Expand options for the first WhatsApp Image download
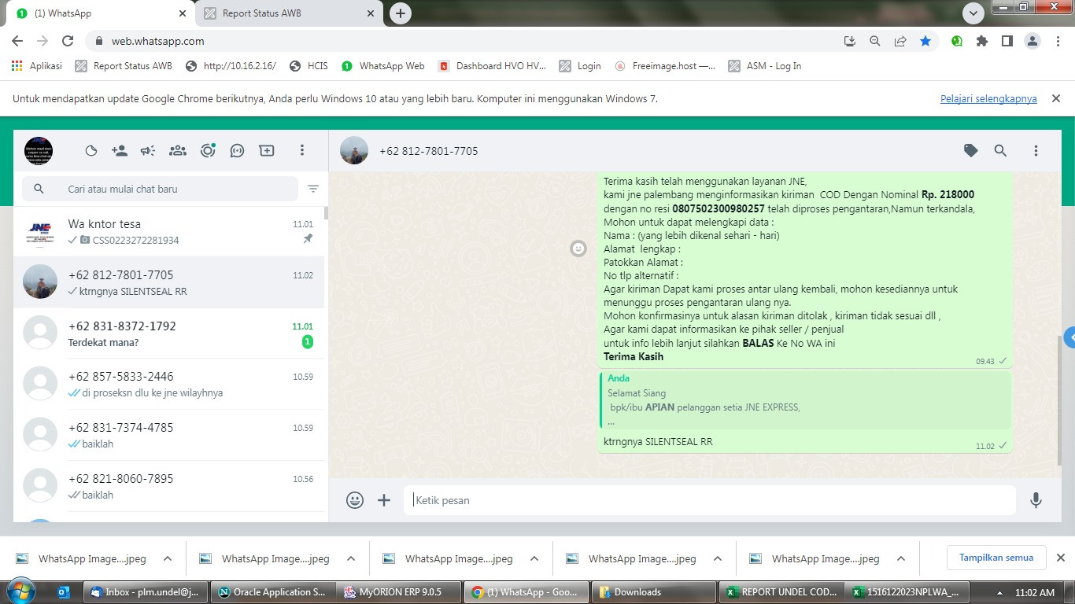The image size is (1075, 604). click(x=168, y=559)
